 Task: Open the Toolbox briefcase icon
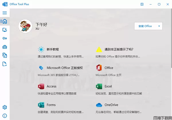point(5,47)
